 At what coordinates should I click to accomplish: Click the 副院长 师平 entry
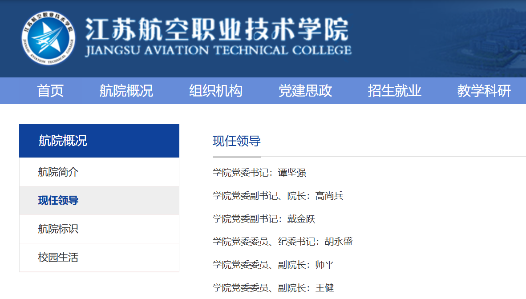click(x=273, y=265)
